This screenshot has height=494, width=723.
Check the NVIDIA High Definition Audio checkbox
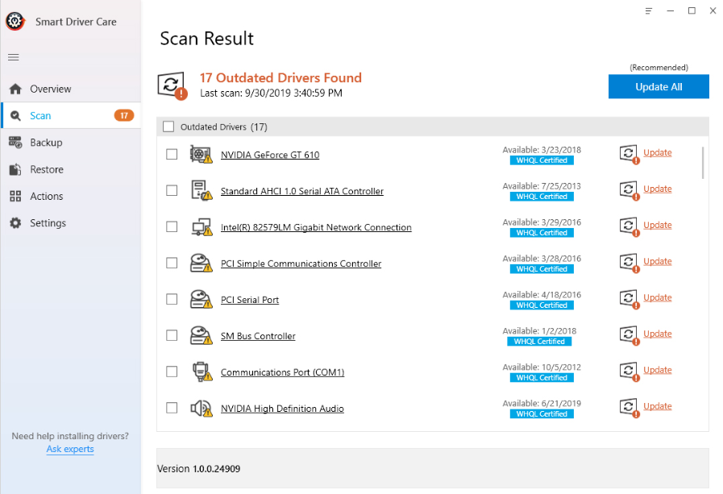click(172, 409)
